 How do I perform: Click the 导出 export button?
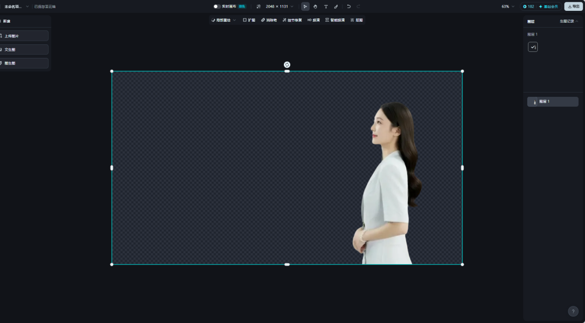(x=574, y=6)
